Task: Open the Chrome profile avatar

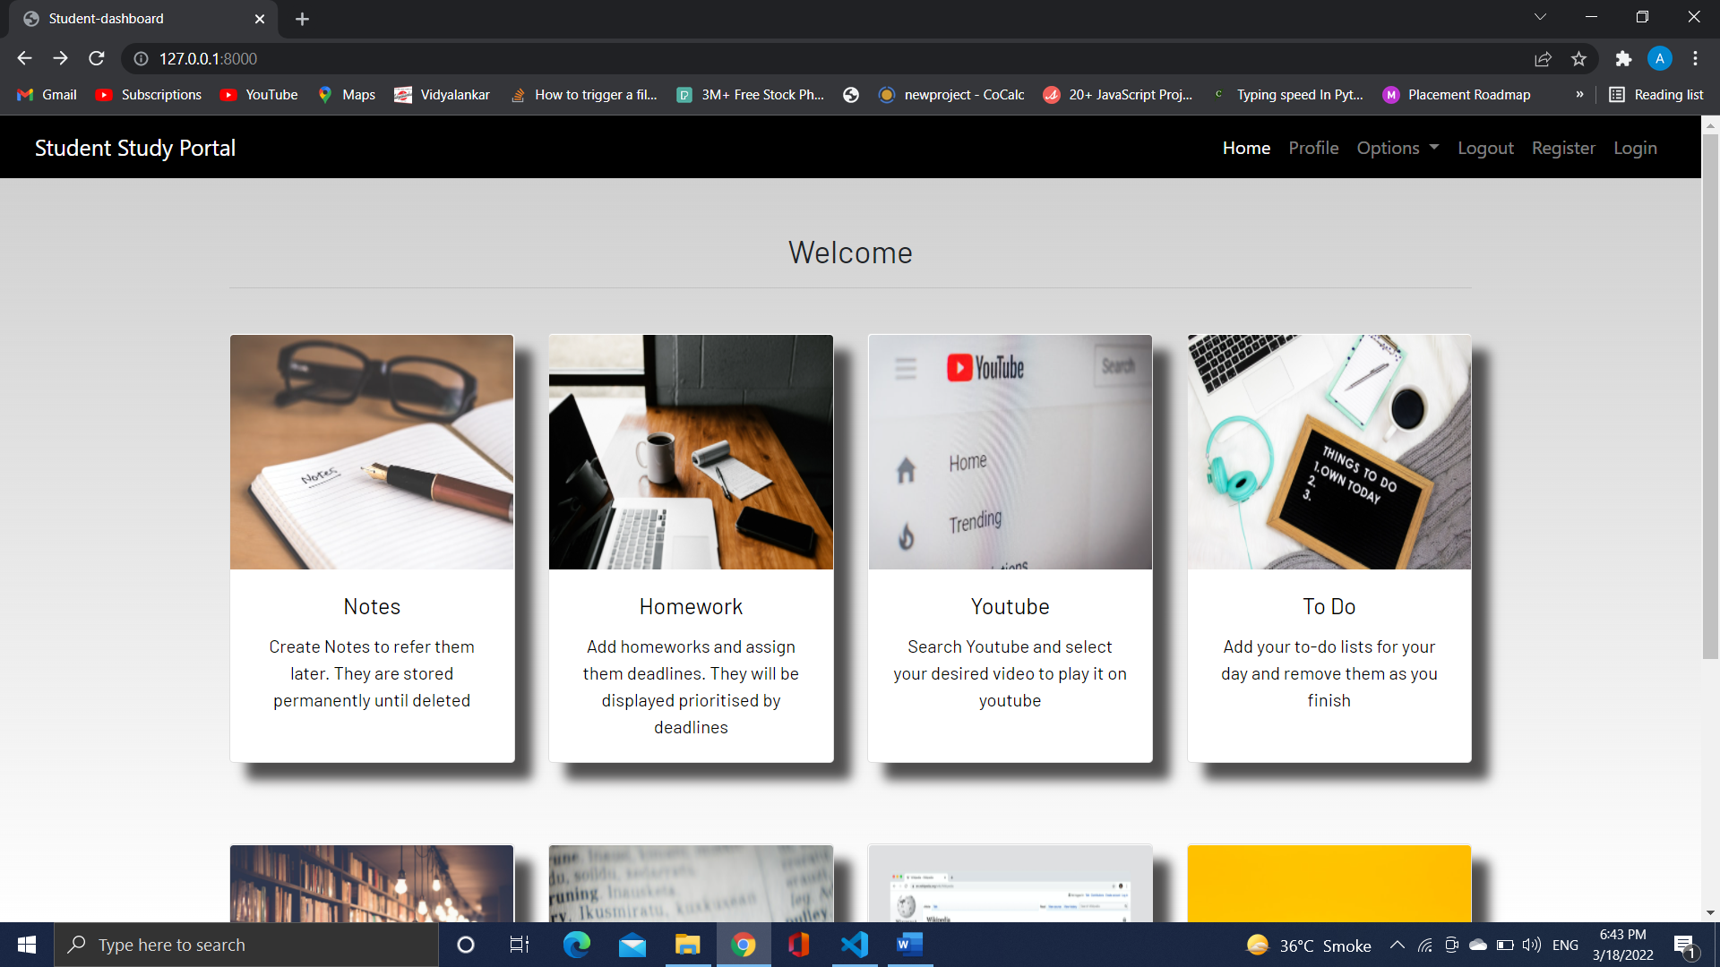Action: pos(1659,58)
